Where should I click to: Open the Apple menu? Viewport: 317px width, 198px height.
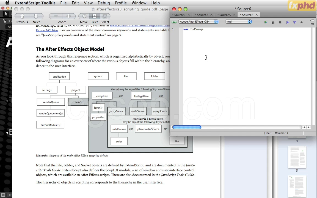click(7, 3)
